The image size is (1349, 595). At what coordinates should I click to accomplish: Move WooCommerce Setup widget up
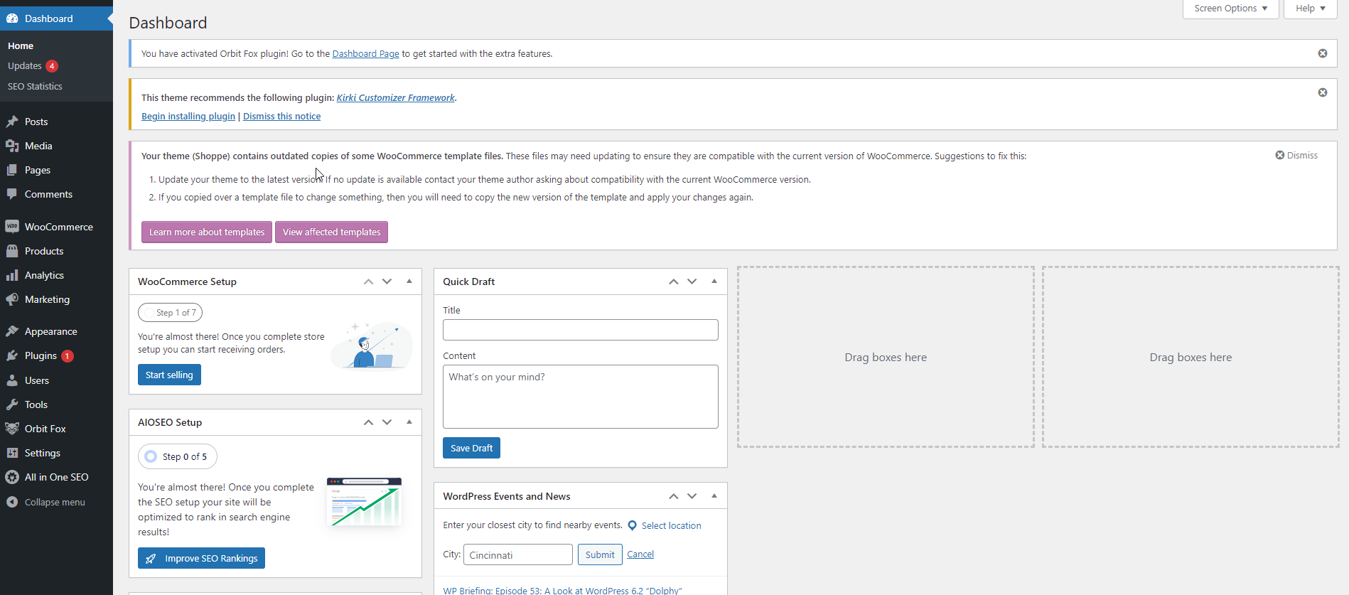click(368, 282)
